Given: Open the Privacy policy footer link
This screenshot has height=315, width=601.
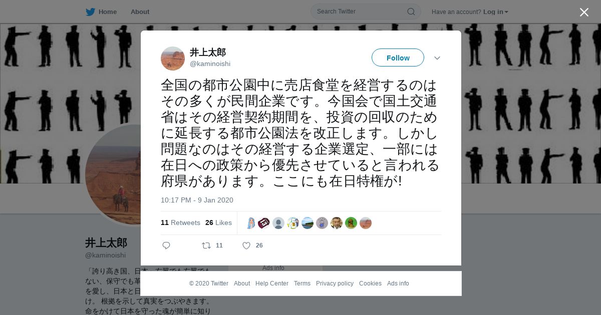Looking at the screenshot, I should [x=335, y=283].
